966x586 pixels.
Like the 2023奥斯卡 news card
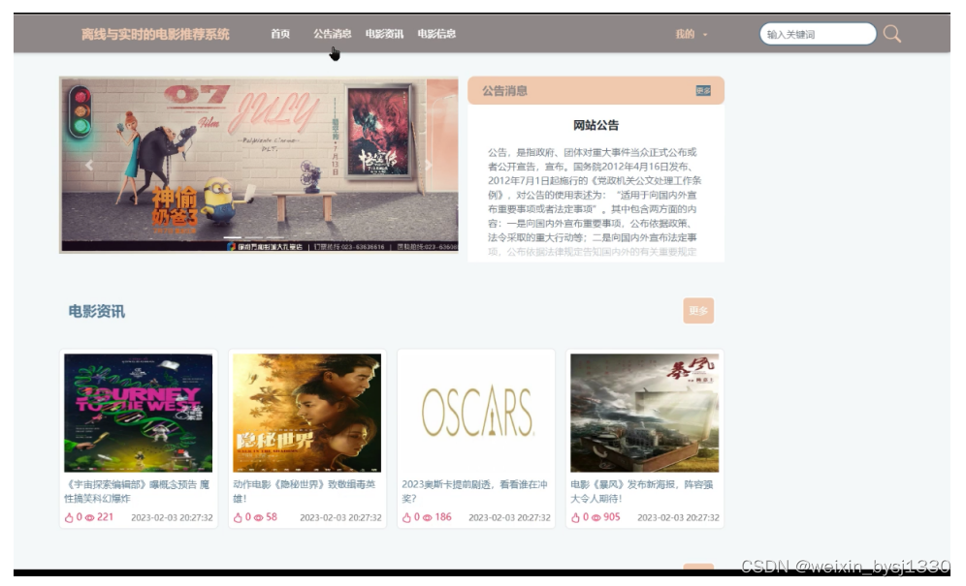point(406,517)
